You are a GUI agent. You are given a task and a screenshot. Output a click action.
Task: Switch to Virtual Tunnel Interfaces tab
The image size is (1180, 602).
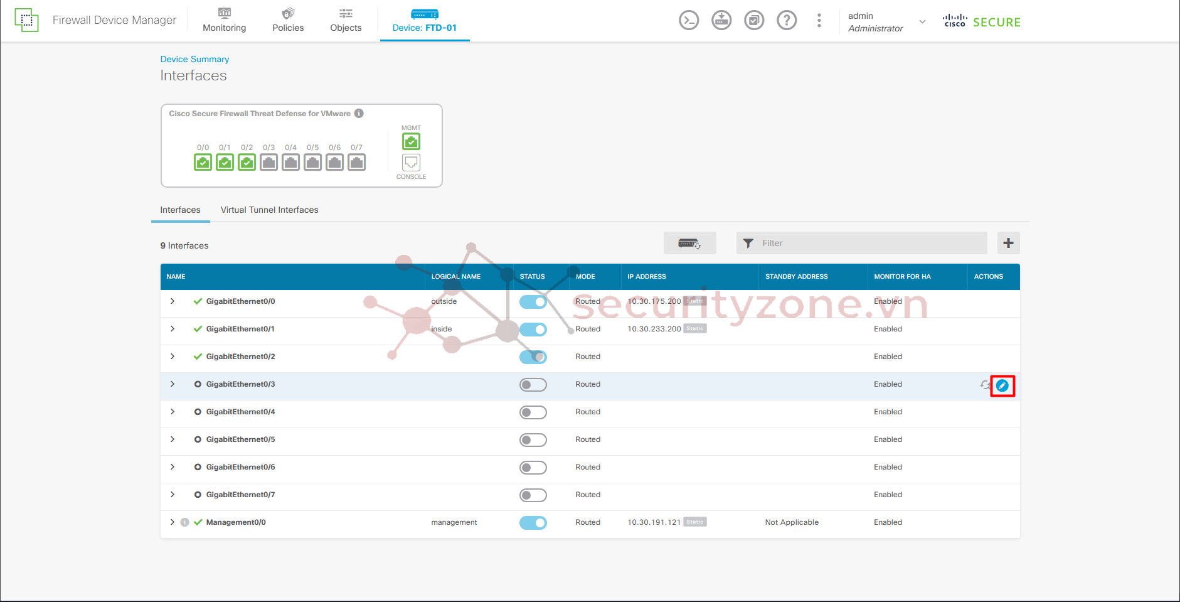(269, 210)
